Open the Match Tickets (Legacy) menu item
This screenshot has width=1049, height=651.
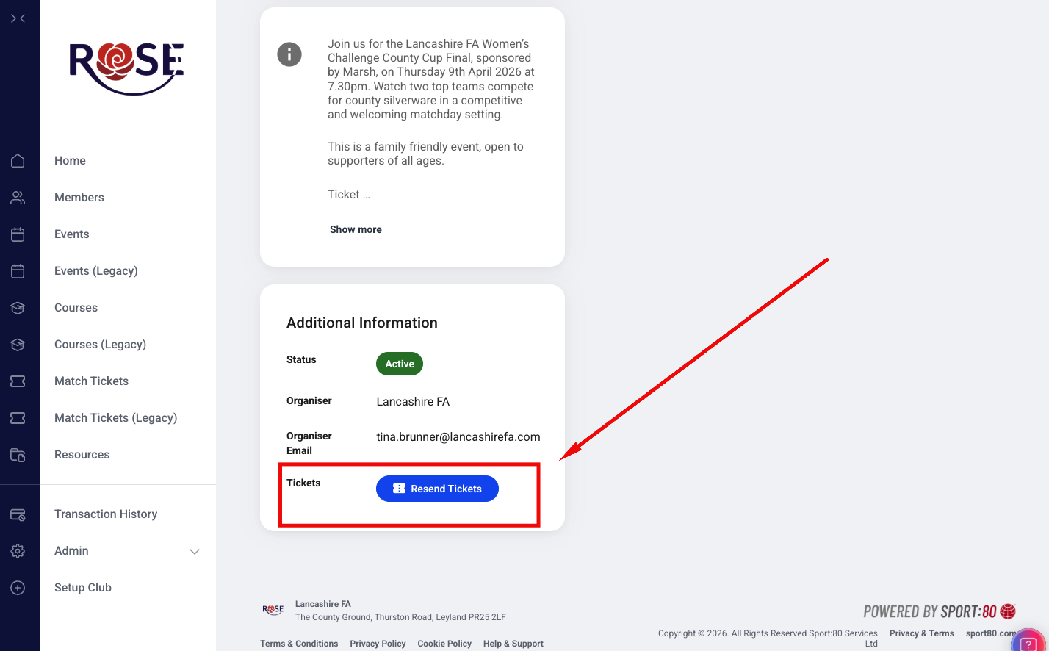[115, 418]
